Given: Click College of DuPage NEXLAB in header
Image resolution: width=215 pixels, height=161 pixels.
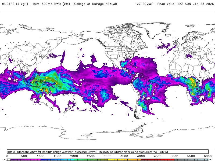Looking at the screenshot, I should pos(96,4).
